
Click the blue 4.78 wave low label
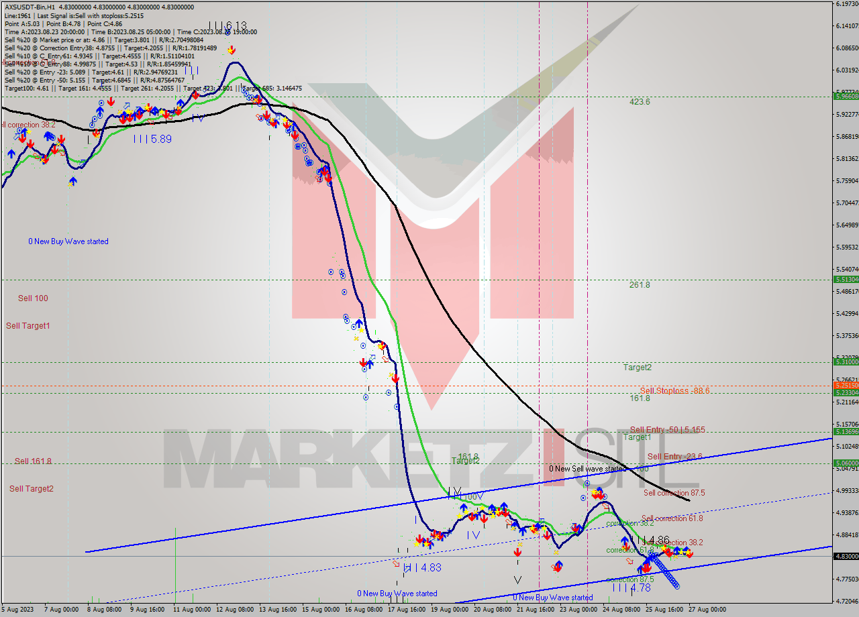pyautogui.click(x=631, y=588)
